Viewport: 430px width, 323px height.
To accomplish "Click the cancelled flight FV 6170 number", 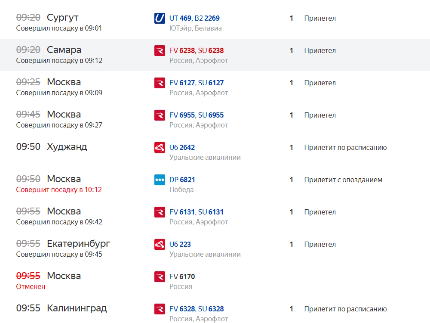I will coord(182,276).
